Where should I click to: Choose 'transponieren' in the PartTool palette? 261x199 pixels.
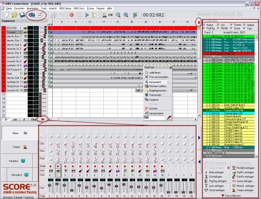pos(154,113)
